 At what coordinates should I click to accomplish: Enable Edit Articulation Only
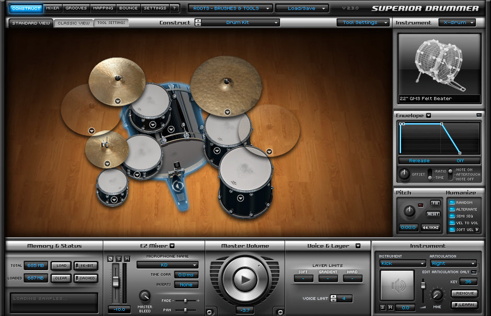click(474, 272)
